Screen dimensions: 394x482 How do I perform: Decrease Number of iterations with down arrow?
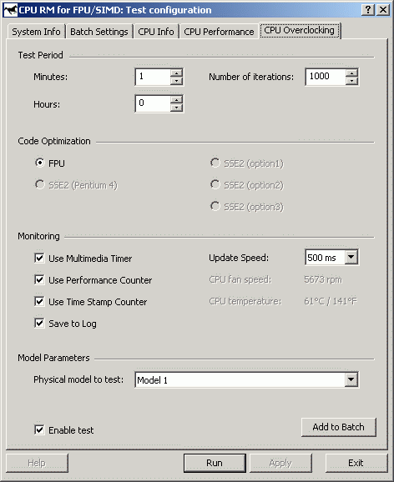pyautogui.click(x=351, y=81)
